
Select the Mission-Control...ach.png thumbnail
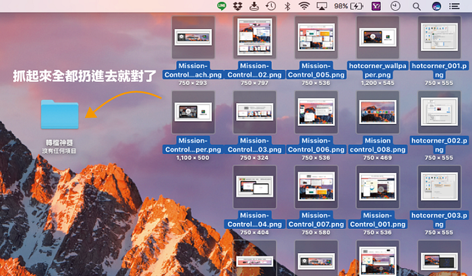coord(194,37)
